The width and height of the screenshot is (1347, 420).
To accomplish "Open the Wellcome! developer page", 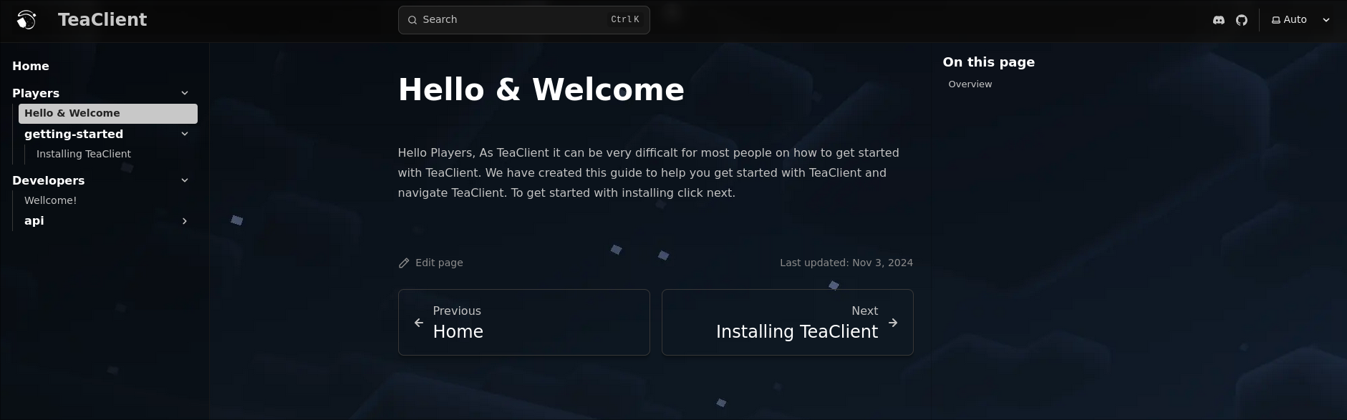I will click(50, 200).
